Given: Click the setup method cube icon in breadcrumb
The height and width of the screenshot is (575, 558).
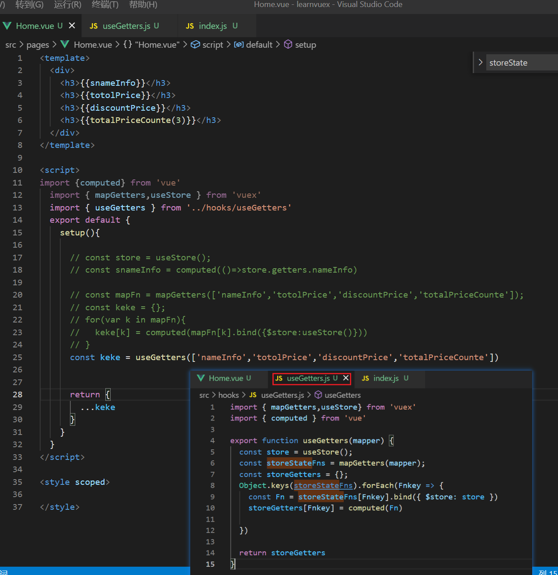Looking at the screenshot, I should coord(288,44).
